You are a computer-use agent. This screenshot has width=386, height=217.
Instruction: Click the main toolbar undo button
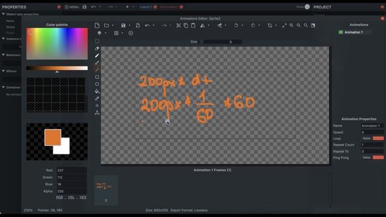[93, 7]
